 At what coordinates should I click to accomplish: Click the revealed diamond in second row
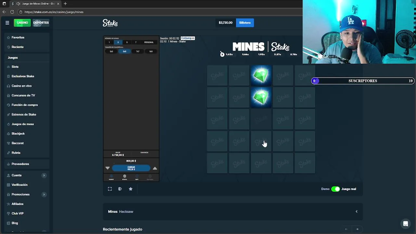click(261, 97)
